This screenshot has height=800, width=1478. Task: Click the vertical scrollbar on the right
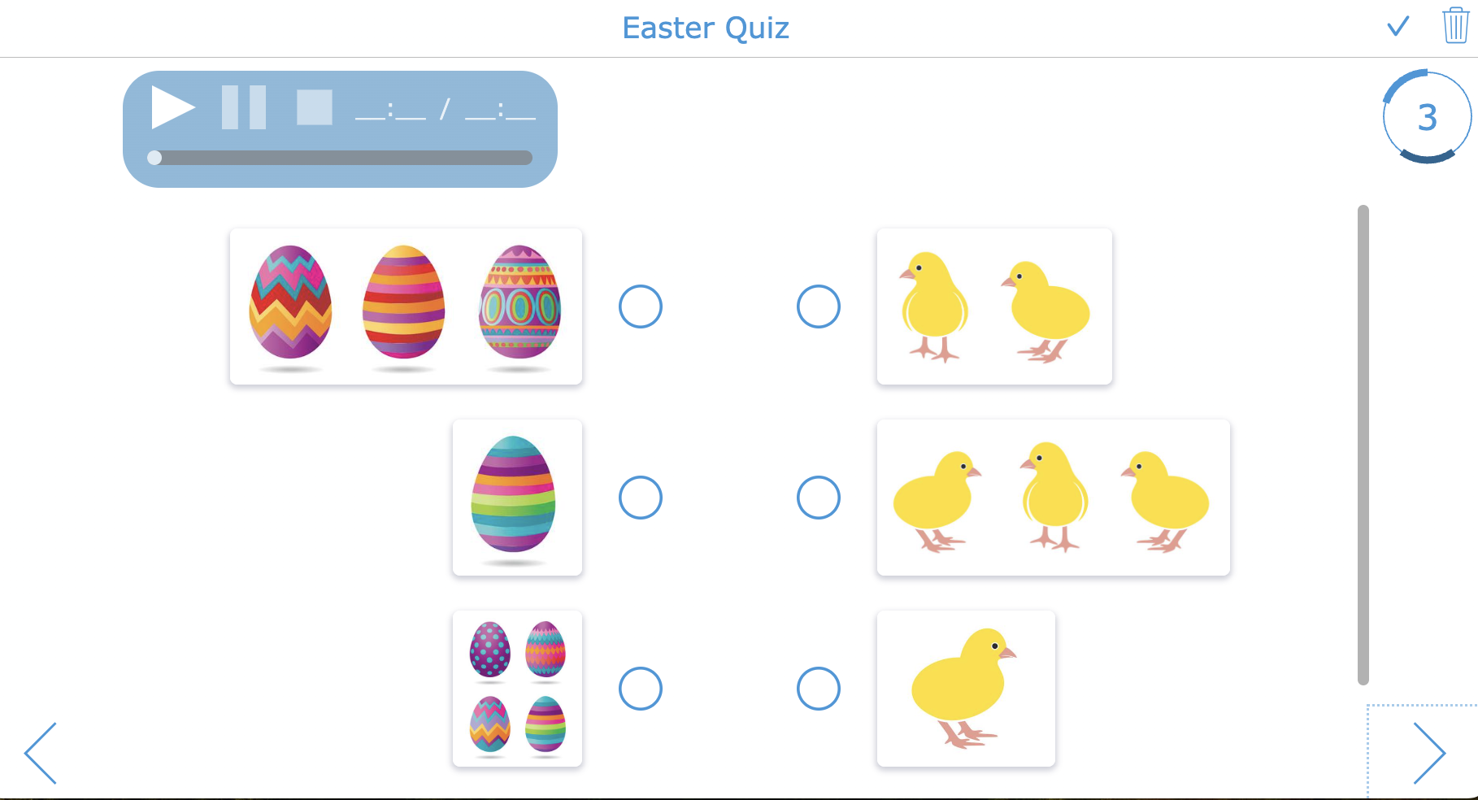pos(1360,447)
